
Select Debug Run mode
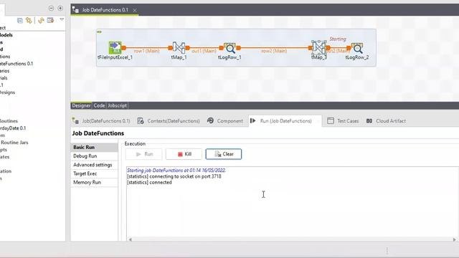point(94,156)
